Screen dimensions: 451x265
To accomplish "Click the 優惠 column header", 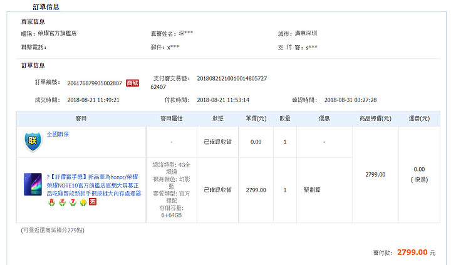I will click(324, 118).
